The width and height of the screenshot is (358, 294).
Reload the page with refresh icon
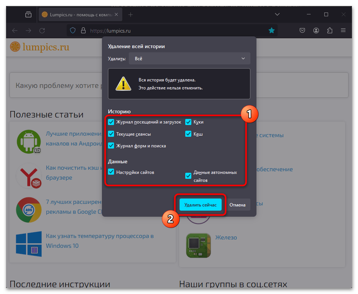click(x=42, y=31)
